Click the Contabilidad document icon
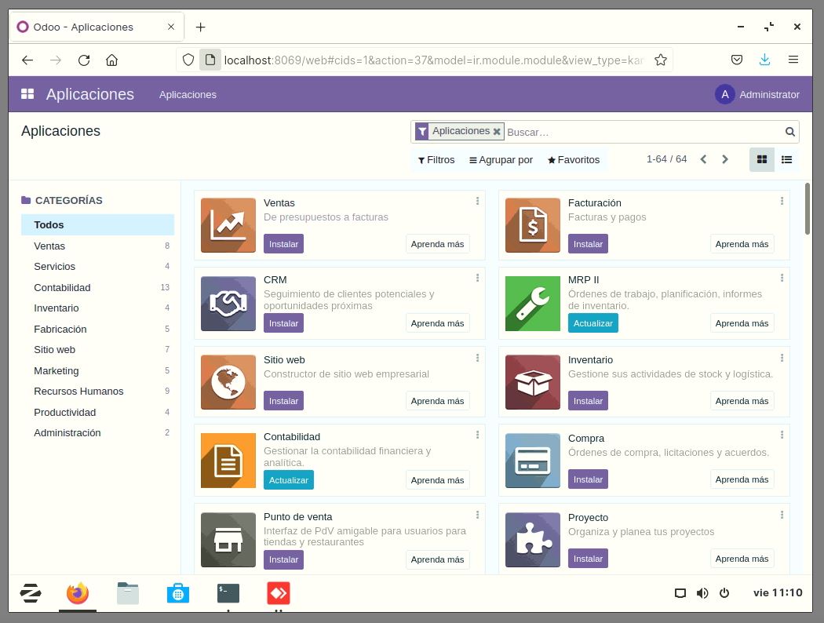824x623 pixels. tap(228, 461)
